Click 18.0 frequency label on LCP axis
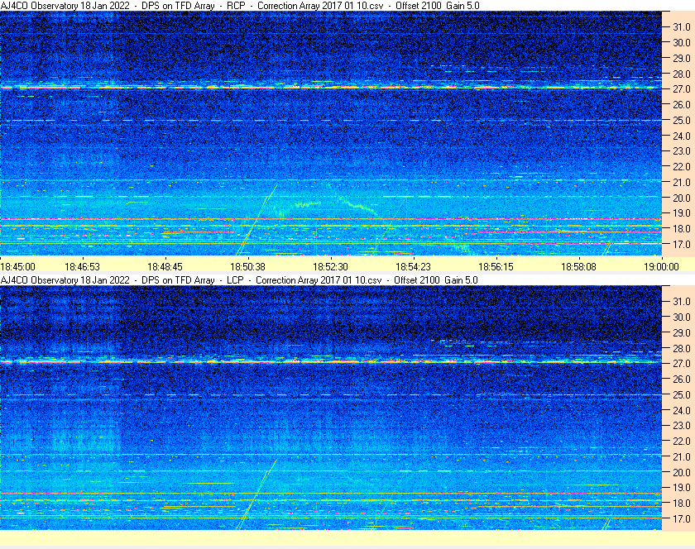Image resolution: width=695 pixels, height=549 pixels. pyautogui.click(x=682, y=503)
